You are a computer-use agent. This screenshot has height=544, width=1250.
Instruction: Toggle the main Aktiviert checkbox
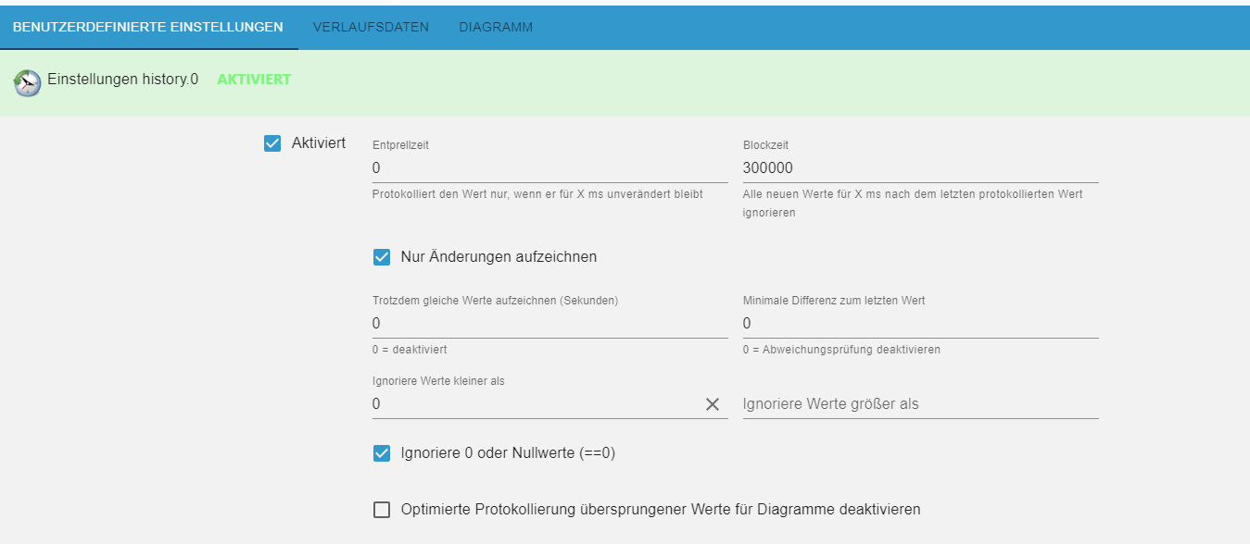(x=272, y=143)
